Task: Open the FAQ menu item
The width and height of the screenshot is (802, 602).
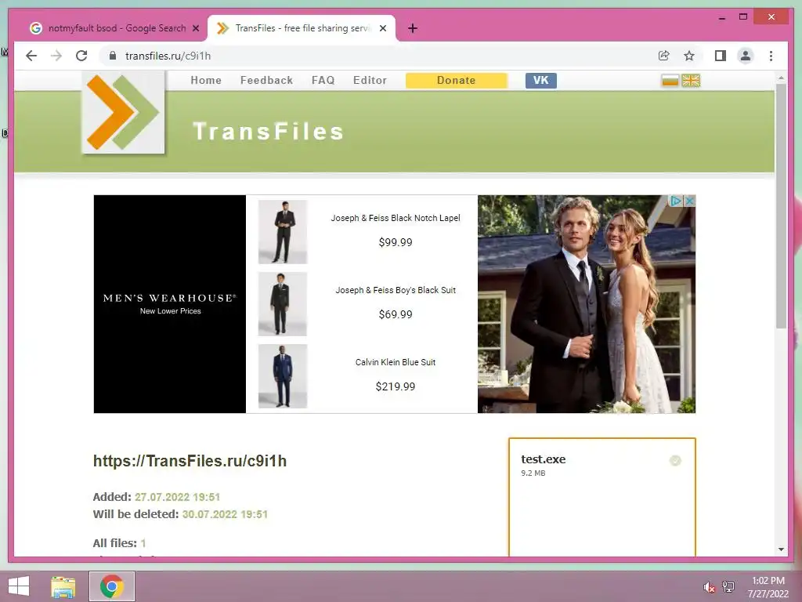Action: pyautogui.click(x=323, y=81)
